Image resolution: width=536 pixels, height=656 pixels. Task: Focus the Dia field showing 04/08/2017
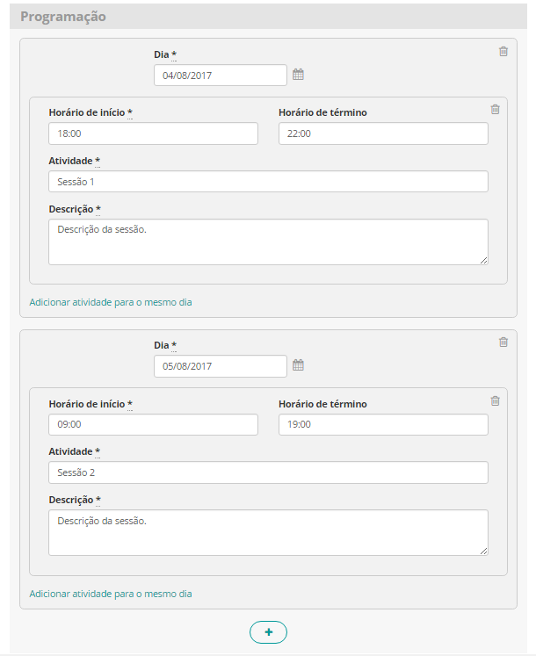pyautogui.click(x=221, y=76)
